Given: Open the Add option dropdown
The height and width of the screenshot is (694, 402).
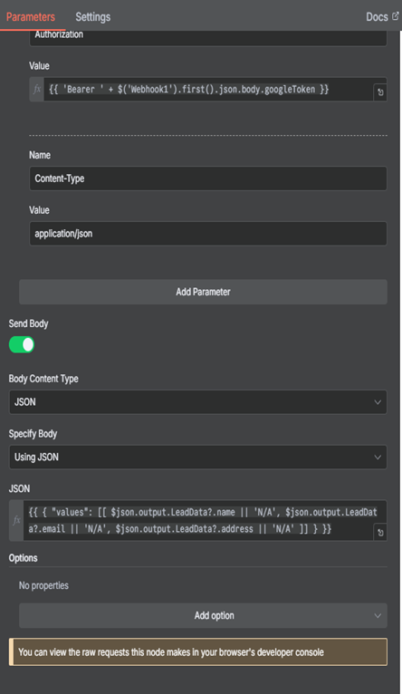Looking at the screenshot, I should pyautogui.click(x=203, y=616).
